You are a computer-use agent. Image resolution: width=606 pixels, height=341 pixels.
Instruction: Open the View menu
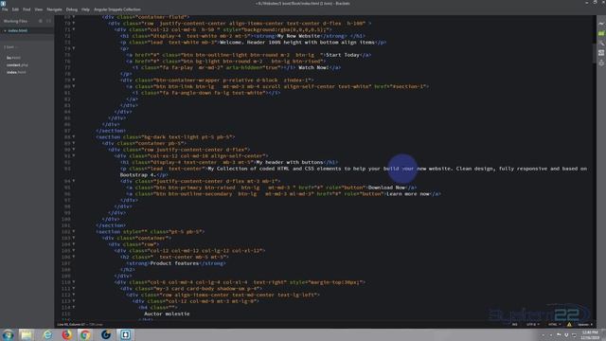point(39,9)
